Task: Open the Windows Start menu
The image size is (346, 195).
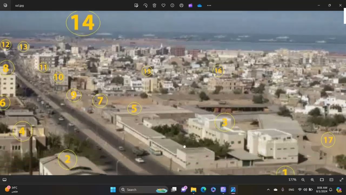Action: 113,190
